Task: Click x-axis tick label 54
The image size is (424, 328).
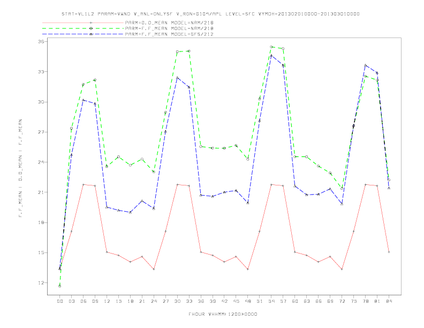Action: (x=271, y=301)
